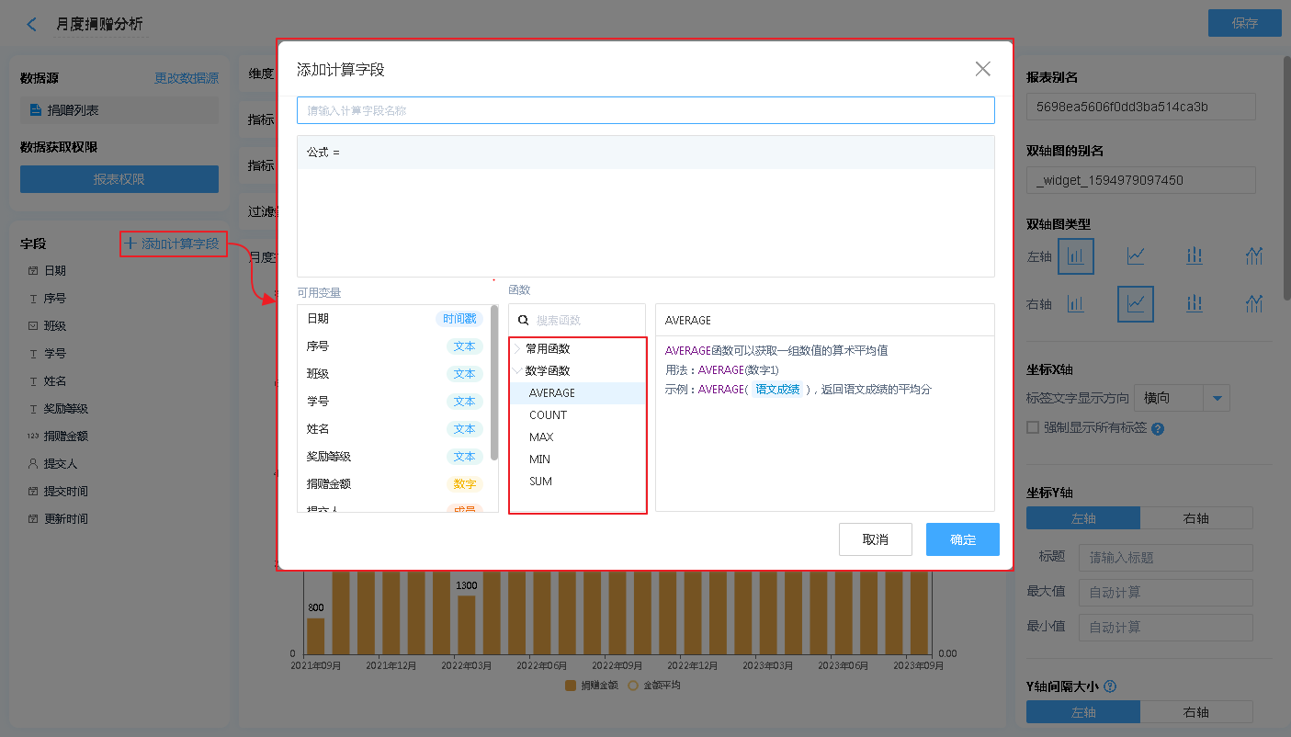Viewport: 1291px width, 737px height.
Task: Close the 添加计算字段 dialog
Action: pos(982,69)
